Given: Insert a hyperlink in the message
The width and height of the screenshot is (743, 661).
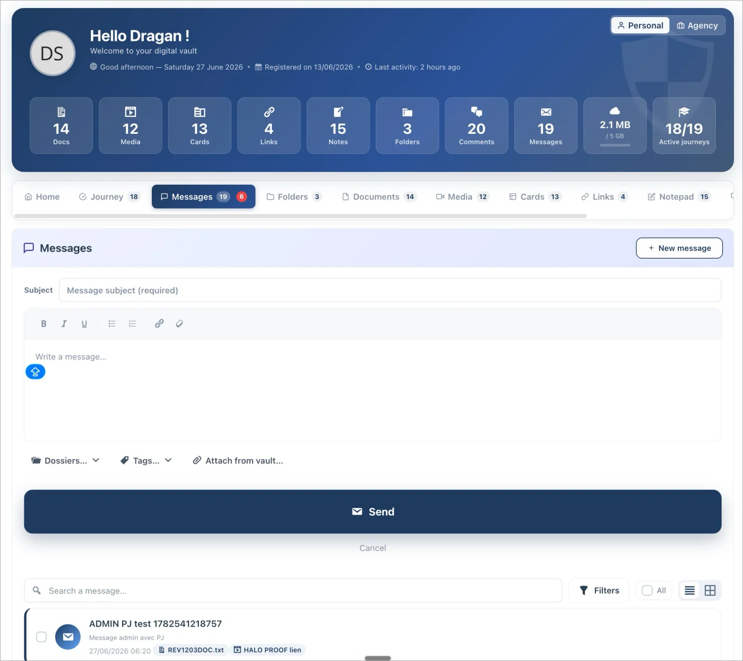Looking at the screenshot, I should click(159, 323).
